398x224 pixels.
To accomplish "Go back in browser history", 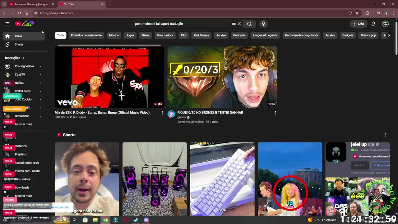I will pos(4,13).
